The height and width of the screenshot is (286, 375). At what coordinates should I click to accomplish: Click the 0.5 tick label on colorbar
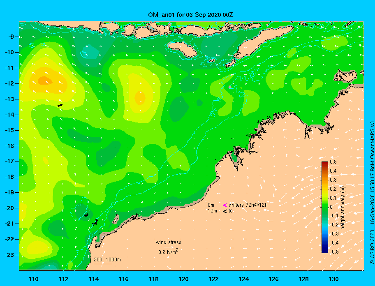[333, 162]
